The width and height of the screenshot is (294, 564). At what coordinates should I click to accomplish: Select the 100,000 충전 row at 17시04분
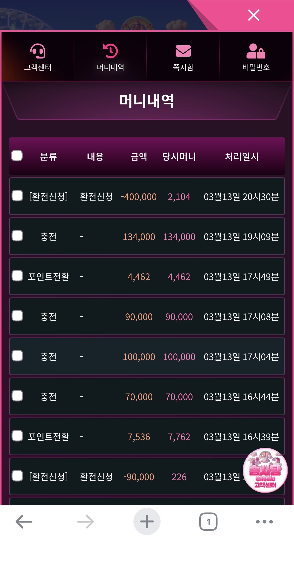coord(17,356)
